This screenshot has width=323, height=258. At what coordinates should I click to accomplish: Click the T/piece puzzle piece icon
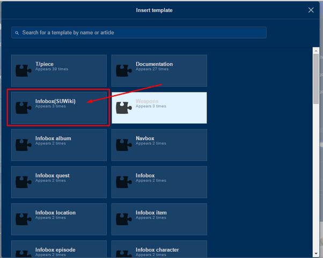point(24,70)
